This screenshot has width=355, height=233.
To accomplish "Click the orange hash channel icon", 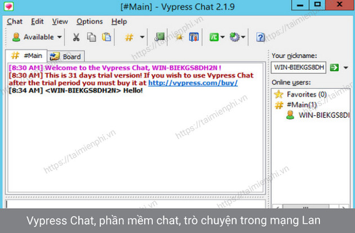I will click(129, 37).
